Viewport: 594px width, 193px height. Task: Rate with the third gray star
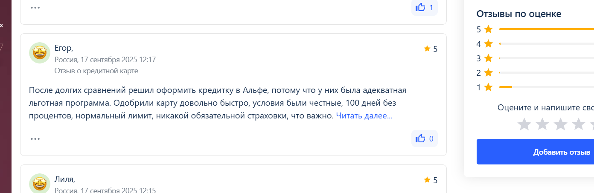560,124
